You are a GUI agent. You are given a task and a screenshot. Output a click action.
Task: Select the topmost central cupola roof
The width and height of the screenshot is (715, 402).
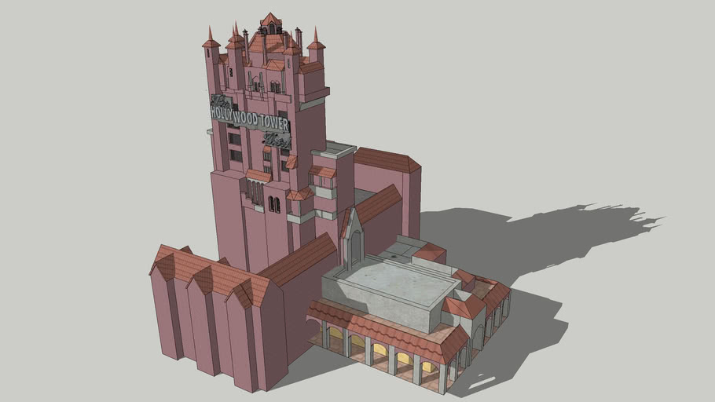pyautogui.click(x=270, y=20)
